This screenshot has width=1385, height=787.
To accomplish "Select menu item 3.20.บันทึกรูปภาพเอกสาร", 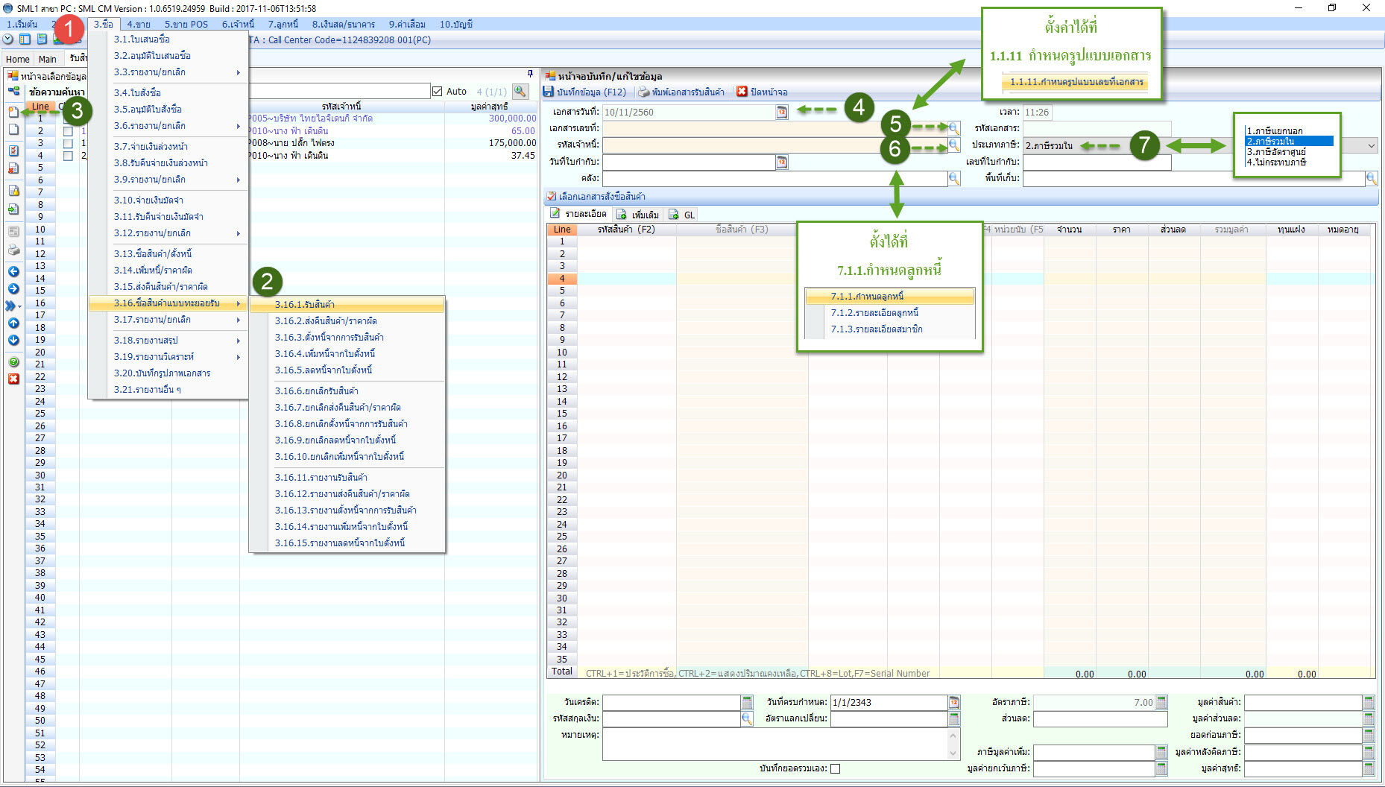I will [x=168, y=373].
